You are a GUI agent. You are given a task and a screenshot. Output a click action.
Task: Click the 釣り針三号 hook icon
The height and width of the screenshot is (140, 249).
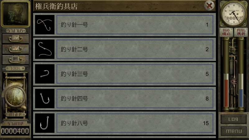click(45, 74)
